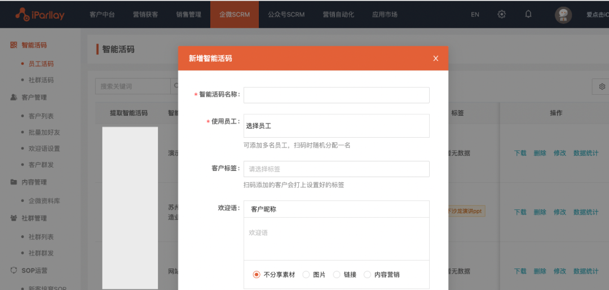
Task: Click 数据统计 in the bottom table row
Action: coord(586,271)
